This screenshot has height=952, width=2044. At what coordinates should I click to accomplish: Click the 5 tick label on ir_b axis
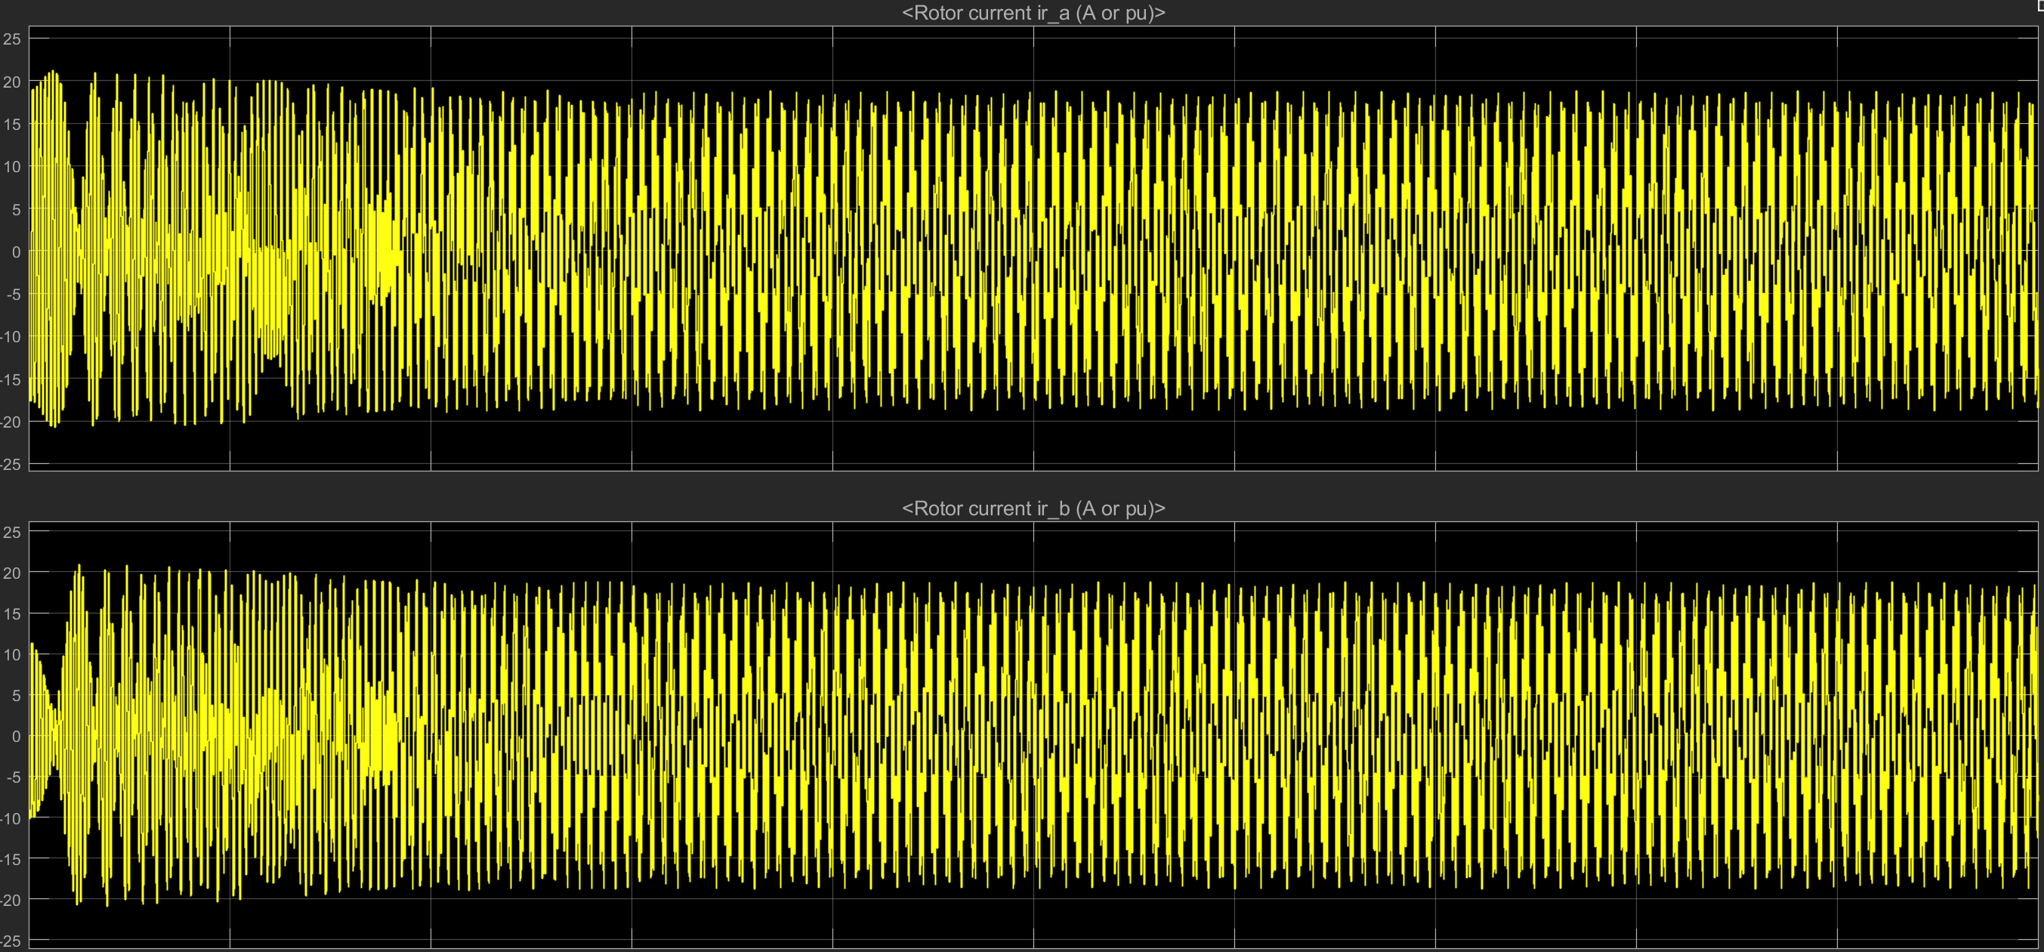pyautogui.click(x=16, y=696)
